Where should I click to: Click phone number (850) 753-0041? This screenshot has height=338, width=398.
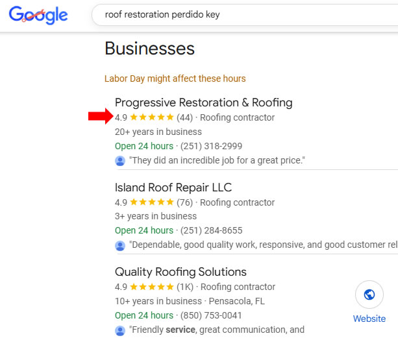[211, 315]
